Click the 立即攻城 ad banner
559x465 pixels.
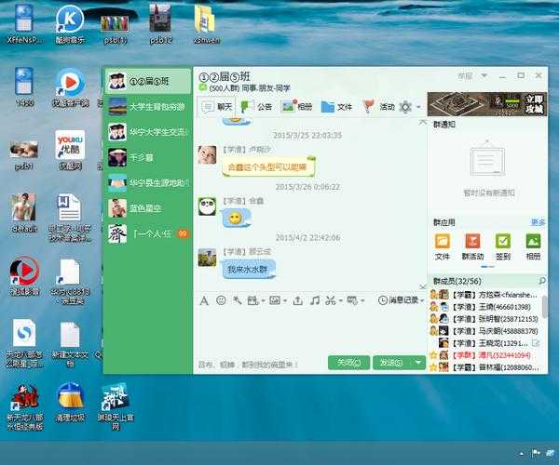pyautogui.click(x=487, y=104)
